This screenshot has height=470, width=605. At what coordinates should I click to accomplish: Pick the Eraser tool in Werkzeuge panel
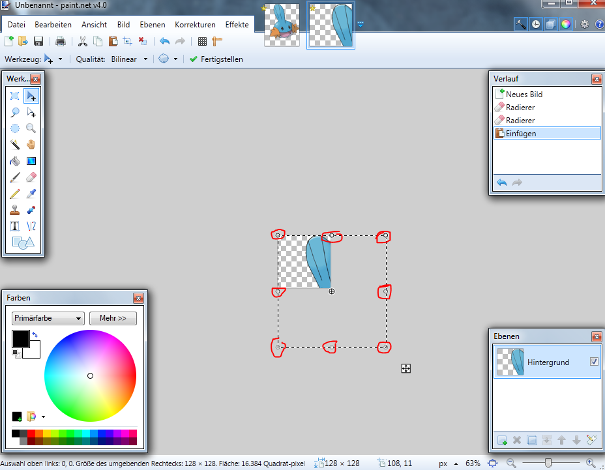31,177
